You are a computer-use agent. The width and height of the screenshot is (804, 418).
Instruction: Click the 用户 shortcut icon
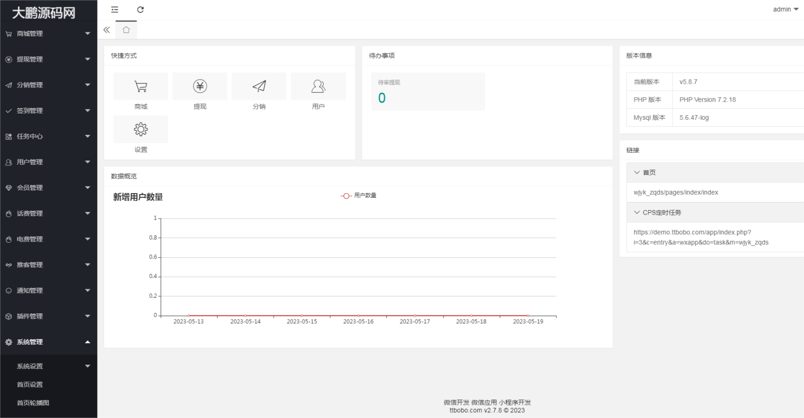click(318, 87)
